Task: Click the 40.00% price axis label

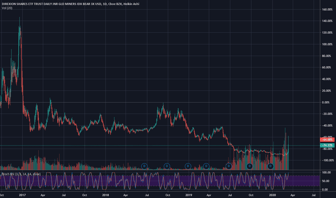Action: click(x=326, y=79)
